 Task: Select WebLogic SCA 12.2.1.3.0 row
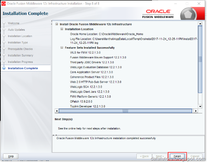tap(86, 87)
